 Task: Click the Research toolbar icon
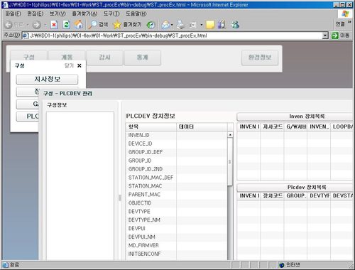(x=222, y=25)
